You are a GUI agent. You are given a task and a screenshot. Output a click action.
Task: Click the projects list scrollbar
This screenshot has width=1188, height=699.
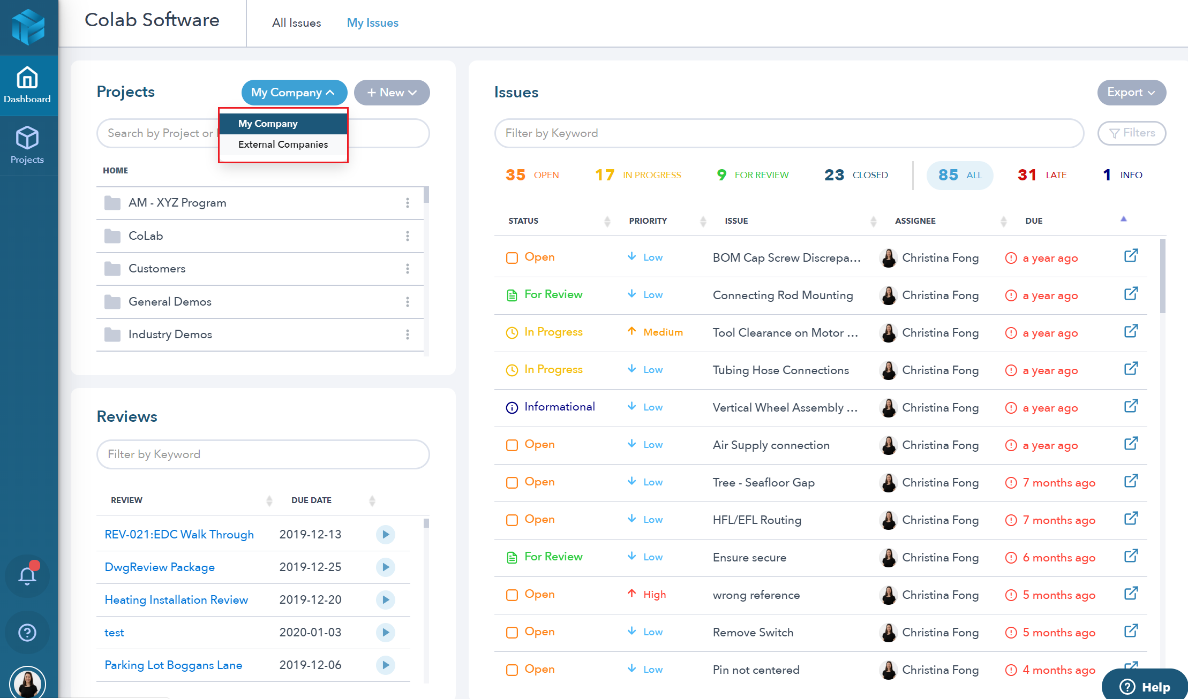coord(426,195)
